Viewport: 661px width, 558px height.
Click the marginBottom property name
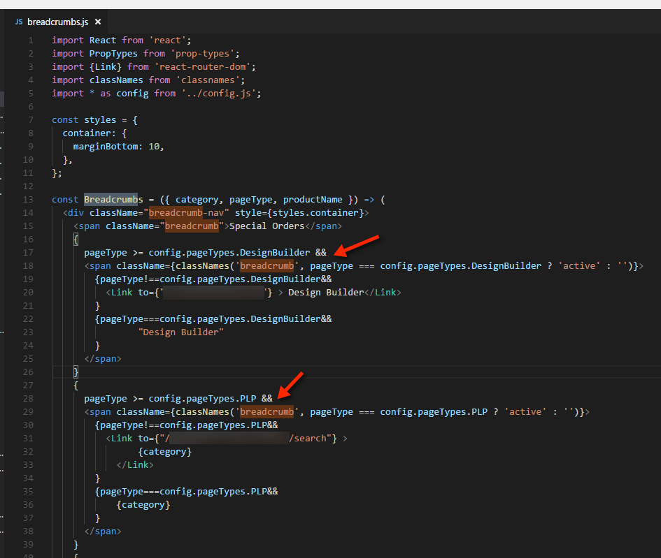coord(106,147)
